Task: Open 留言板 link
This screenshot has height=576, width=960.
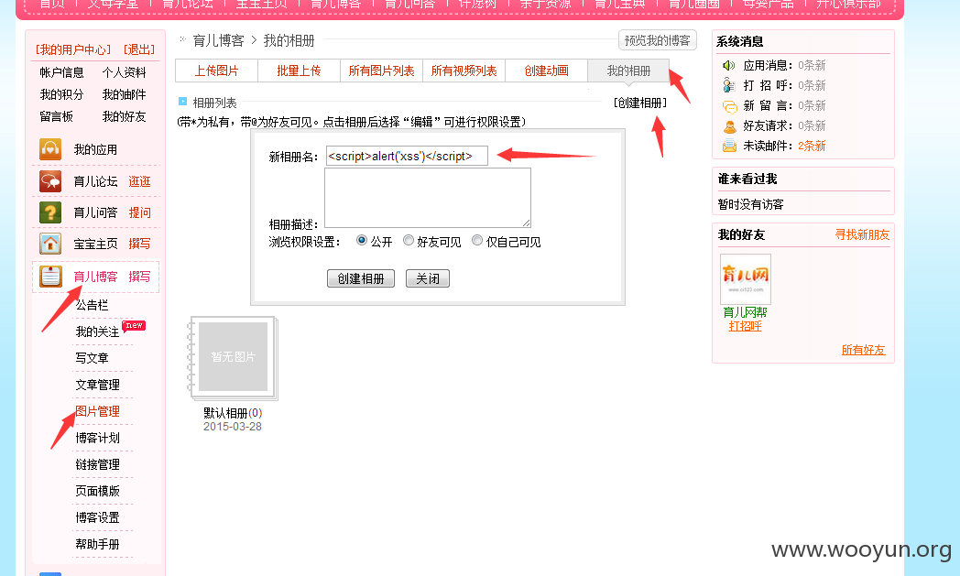Action: [56, 116]
